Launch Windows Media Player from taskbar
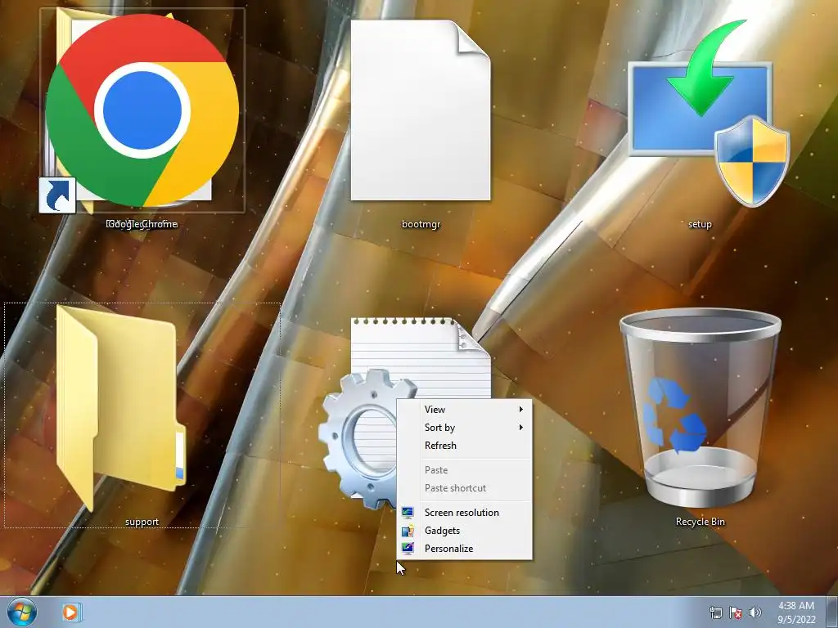 70,612
